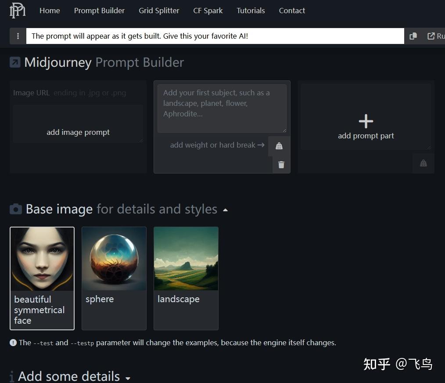This screenshot has width=445, height=383.
Task: Click the add prompt part label
Action: tap(366, 136)
